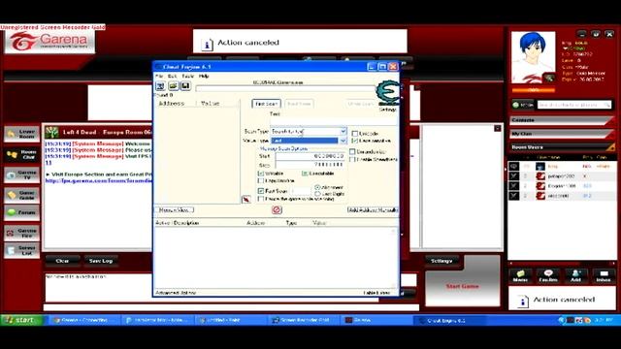Open Room Chat in Garena sidebar

click(22, 154)
